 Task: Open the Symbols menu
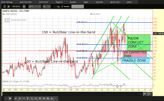coord(99,2)
